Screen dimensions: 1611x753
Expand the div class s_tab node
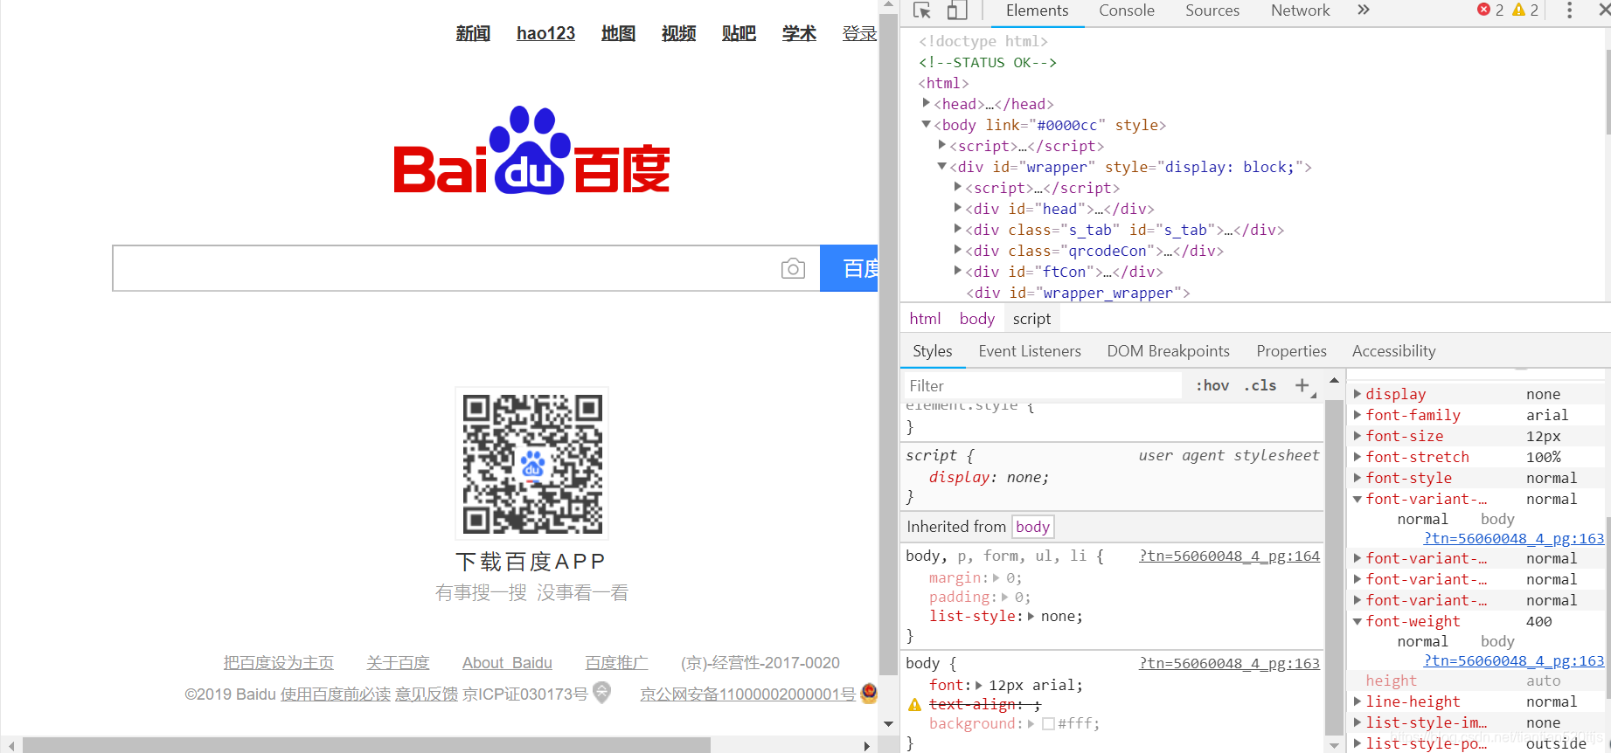point(958,229)
